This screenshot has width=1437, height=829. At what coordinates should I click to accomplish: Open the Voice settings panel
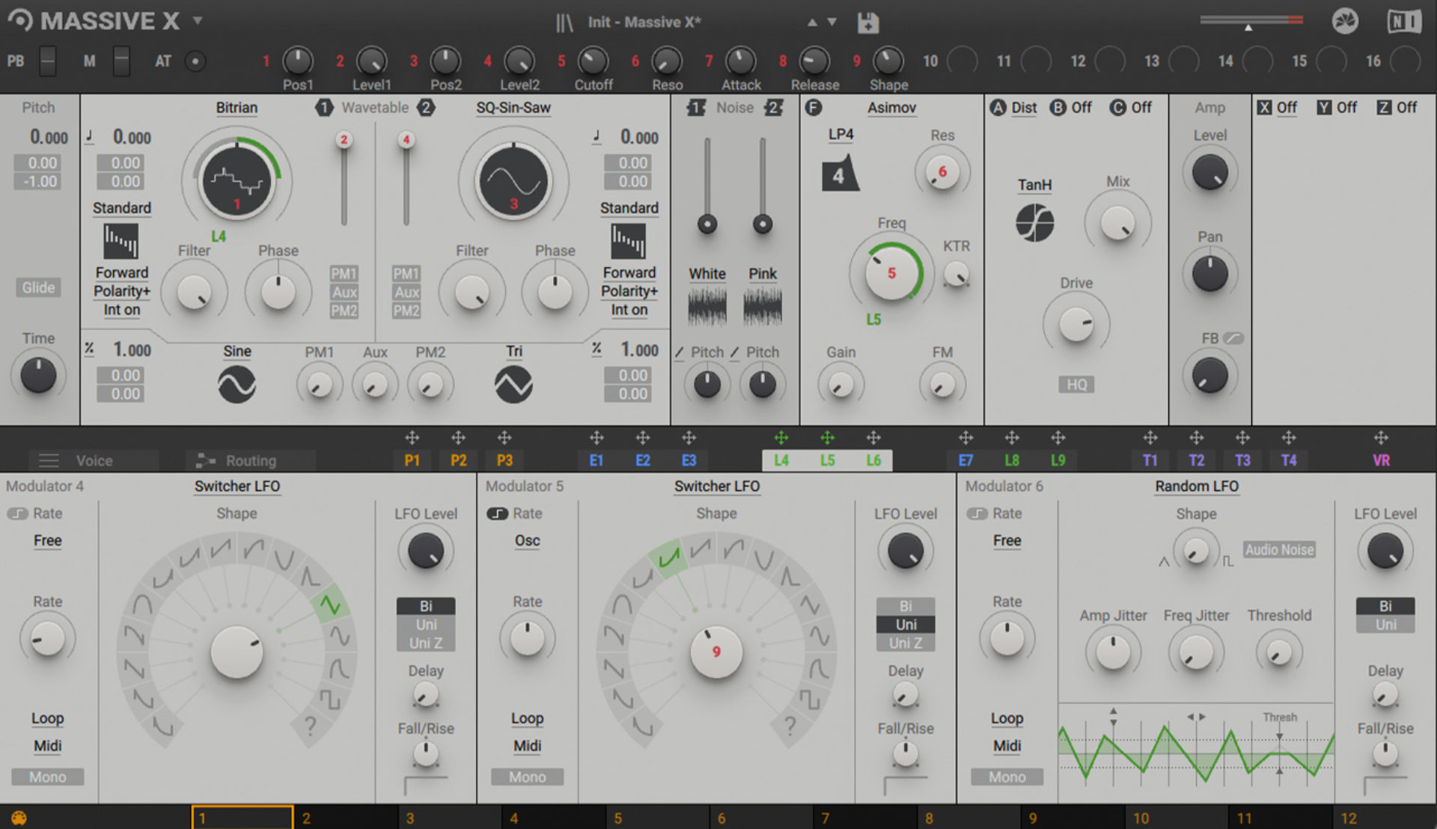[94, 460]
